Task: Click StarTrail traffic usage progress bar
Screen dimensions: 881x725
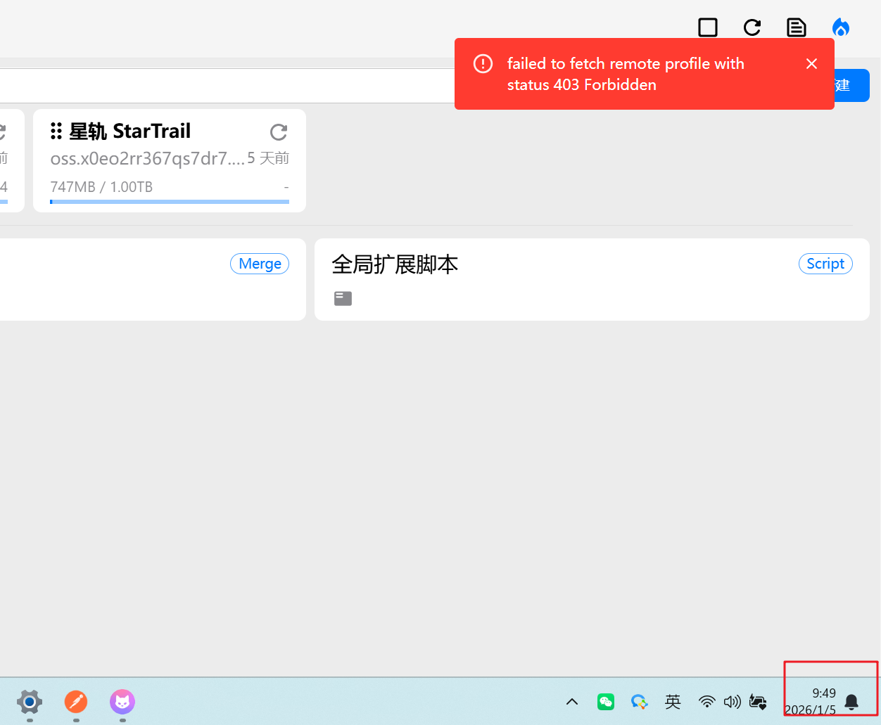Action: 169,202
